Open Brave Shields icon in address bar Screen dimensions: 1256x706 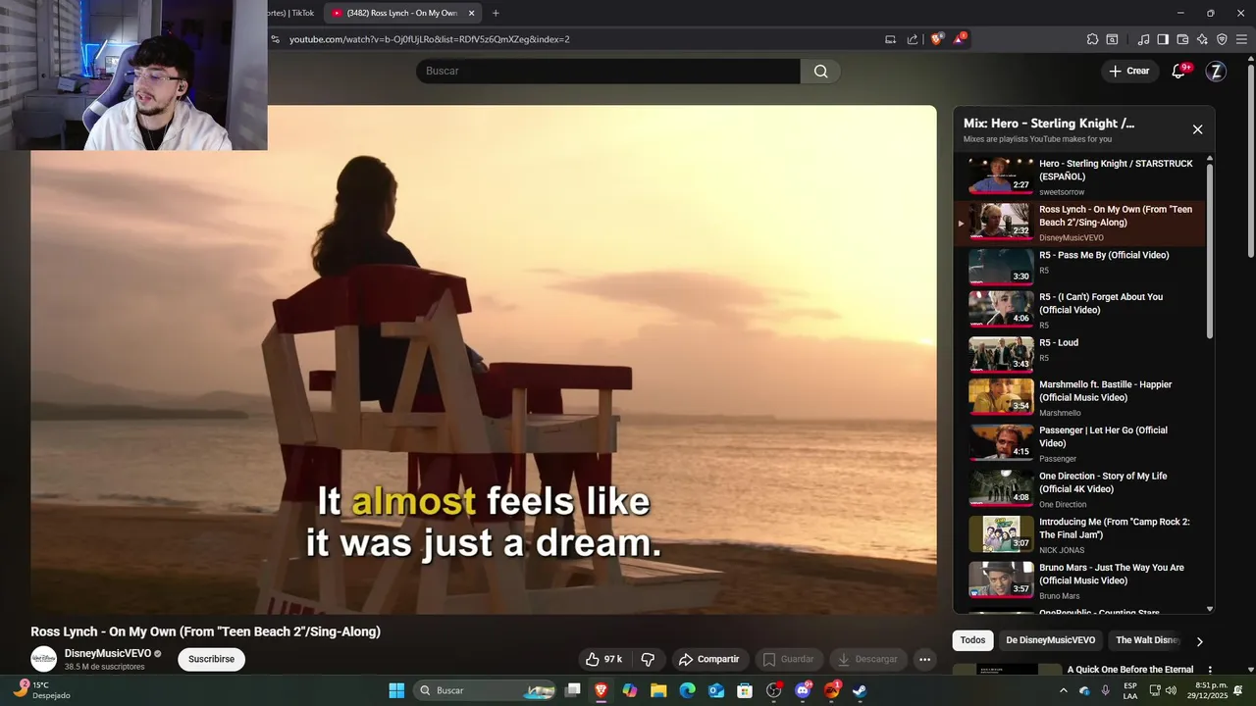[937, 39]
